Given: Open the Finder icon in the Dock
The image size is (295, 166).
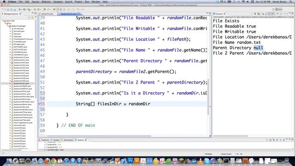Looking at the screenshot, I should click(x=9, y=161).
